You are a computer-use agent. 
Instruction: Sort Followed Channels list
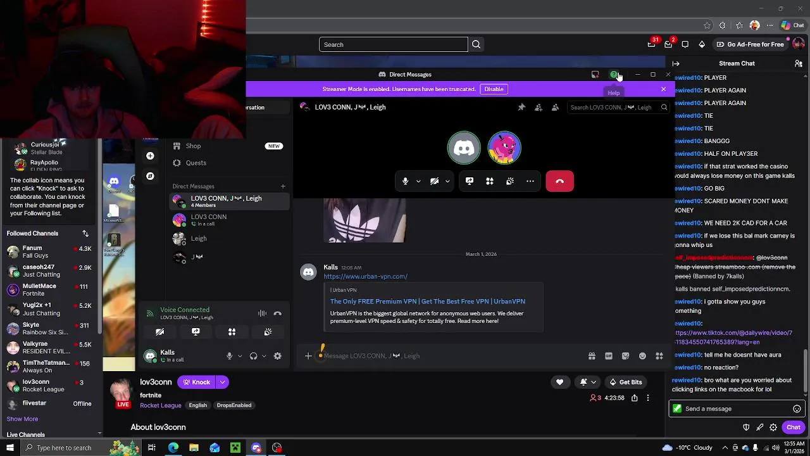85,234
